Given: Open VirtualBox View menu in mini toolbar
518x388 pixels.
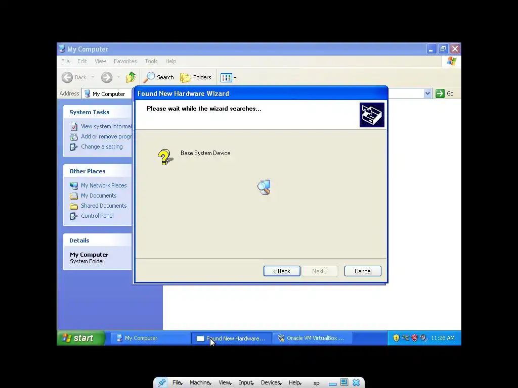Looking at the screenshot, I should [x=225, y=383].
